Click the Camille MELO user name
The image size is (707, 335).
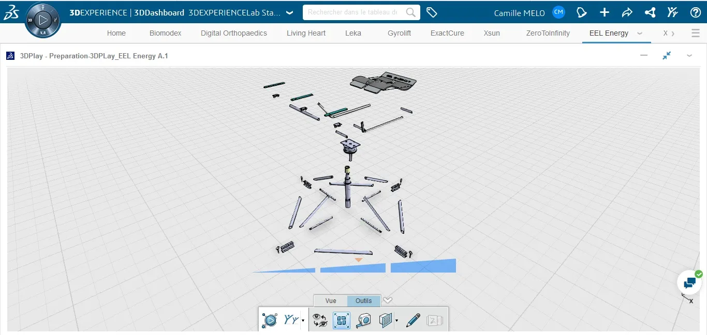pos(519,12)
